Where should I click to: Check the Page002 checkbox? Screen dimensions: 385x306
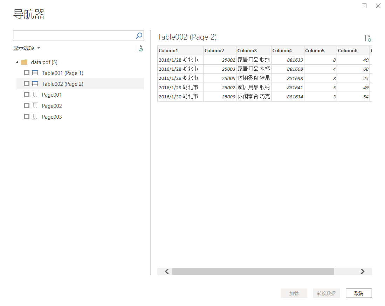[x=27, y=105]
